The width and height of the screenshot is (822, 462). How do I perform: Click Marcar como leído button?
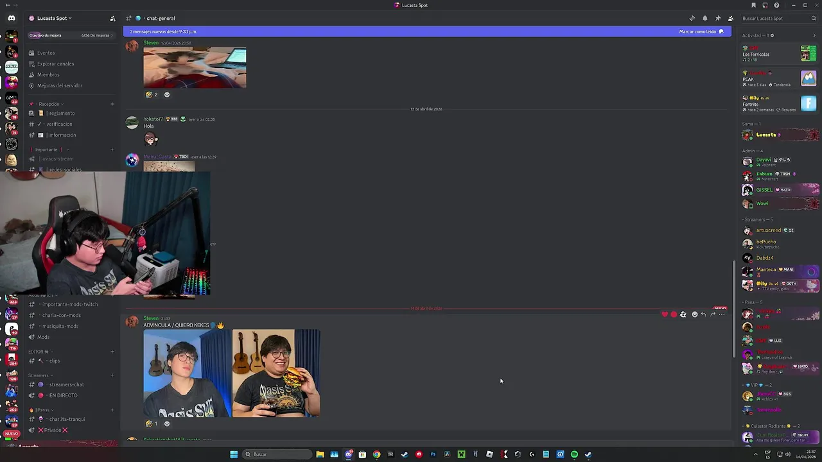701,31
